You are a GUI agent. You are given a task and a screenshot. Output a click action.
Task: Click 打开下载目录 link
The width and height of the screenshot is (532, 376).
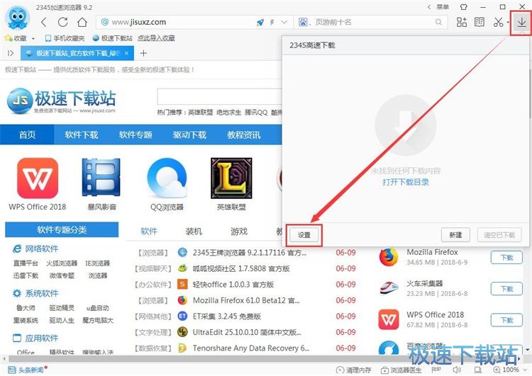tap(406, 182)
